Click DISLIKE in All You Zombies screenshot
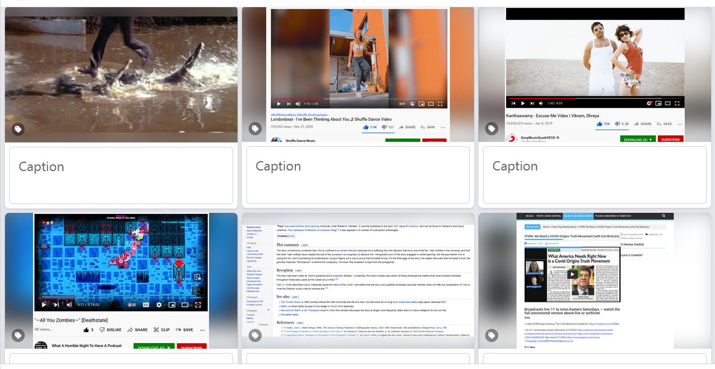Screen dimensions: 715x369 (111, 330)
